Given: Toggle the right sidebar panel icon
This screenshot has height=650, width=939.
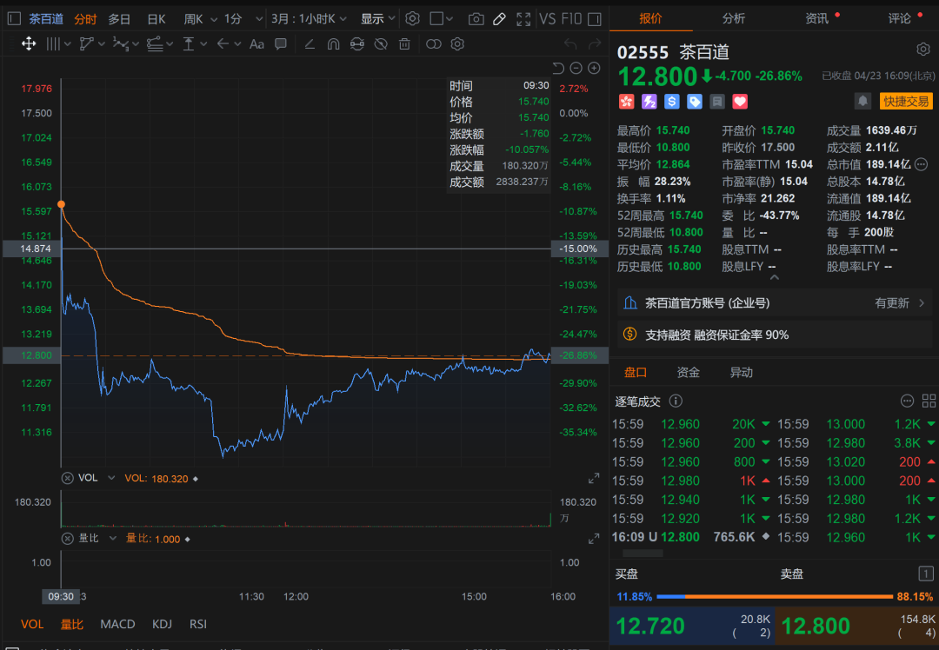Looking at the screenshot, I should [x=595, y=19].
